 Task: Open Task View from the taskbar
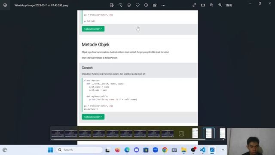(x=107, y=150)
